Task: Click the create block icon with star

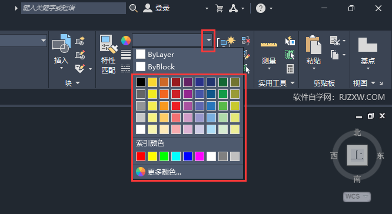Action: [x=80, y=41]
